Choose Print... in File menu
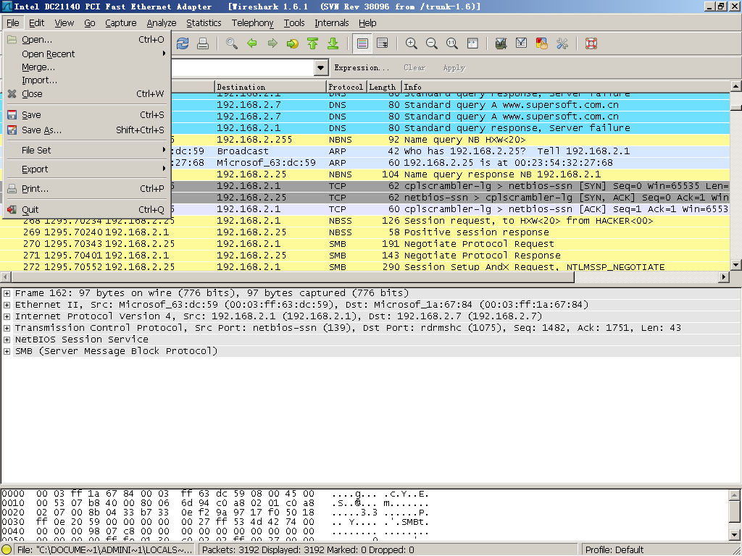 click(87, 189)
